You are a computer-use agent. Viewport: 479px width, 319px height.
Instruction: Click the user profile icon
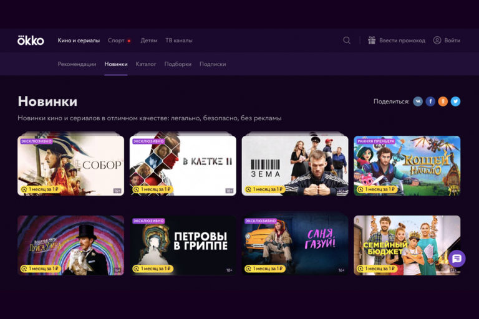[437, 40]
